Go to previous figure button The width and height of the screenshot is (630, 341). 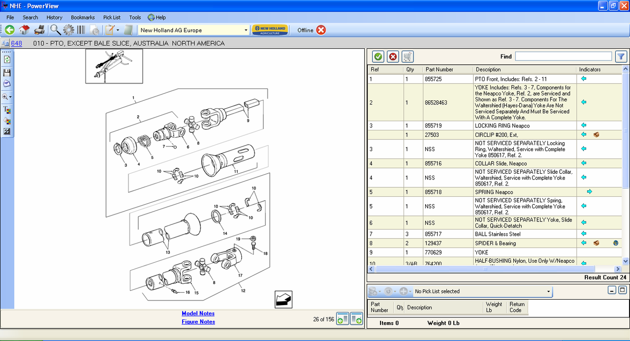343,319
